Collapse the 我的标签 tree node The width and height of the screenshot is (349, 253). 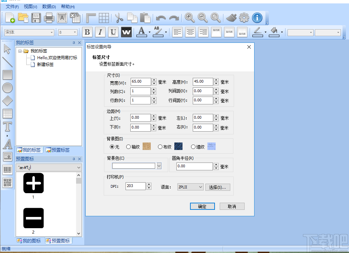[x=20, y=51]
